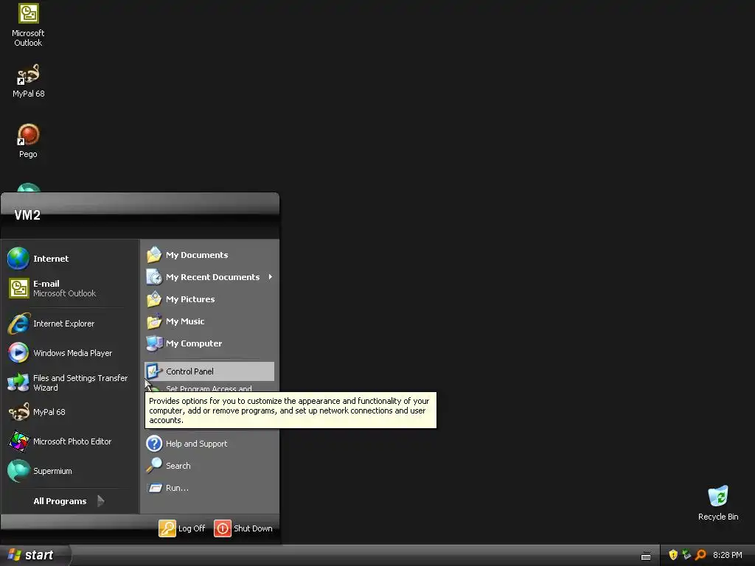Open Microsoft Photo Editor from Start menu

click(x=70, y=441)
